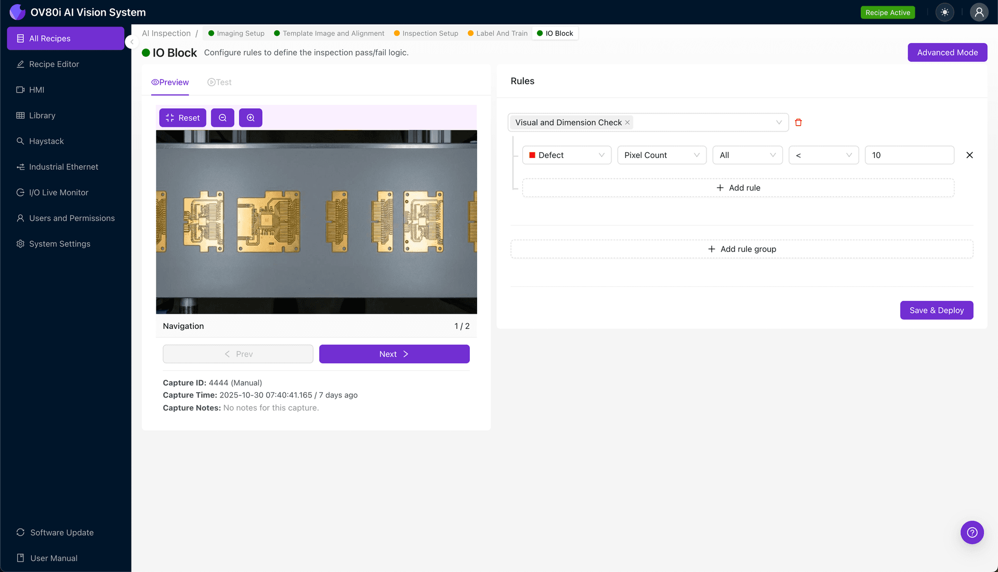The image size is (998, 572).
Task: Select the HMI camera icon in sidebar
Action: pos(37,89)
